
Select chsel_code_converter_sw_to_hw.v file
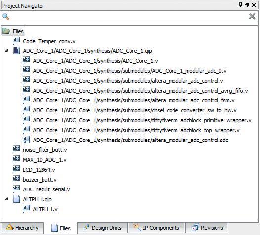tap(134, 110)
